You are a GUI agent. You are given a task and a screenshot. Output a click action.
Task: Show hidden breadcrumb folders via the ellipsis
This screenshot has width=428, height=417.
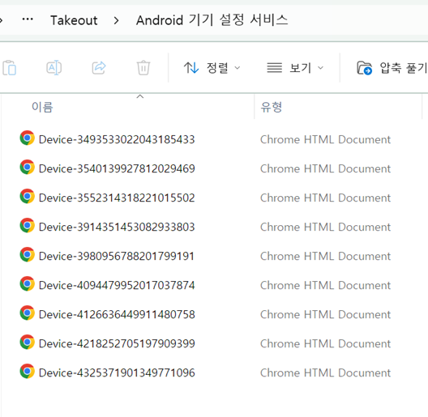[x=28, y=19]
